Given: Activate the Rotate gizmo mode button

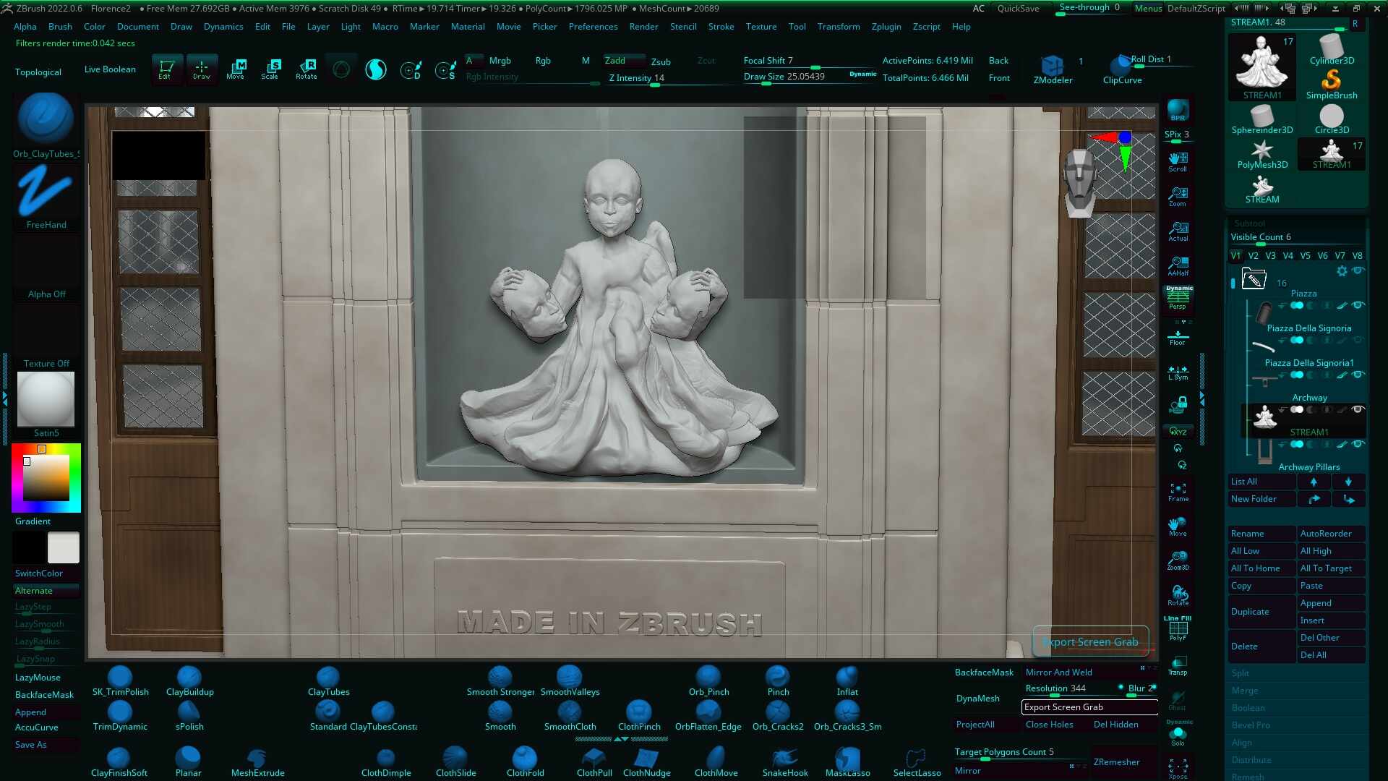Looking at the screenshot, I should click(x=307, y=69).
